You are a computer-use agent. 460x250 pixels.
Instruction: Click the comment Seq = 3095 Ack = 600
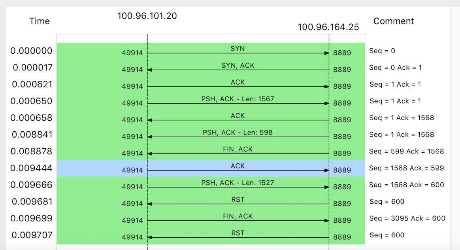[x=407, y=218]
